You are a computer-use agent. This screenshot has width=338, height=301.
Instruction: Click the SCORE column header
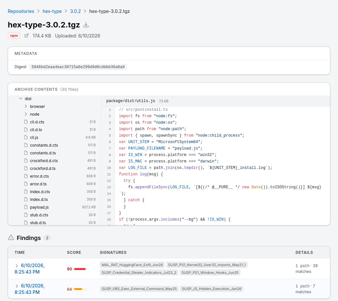click(74, 252)
